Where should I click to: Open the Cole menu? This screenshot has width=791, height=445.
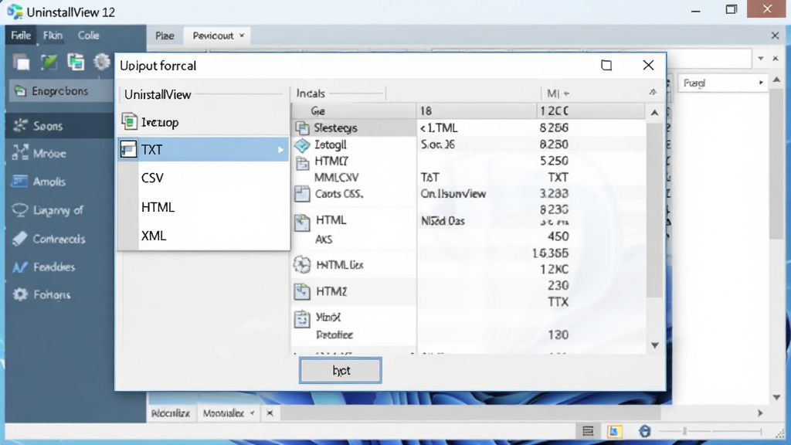(88, 36)
